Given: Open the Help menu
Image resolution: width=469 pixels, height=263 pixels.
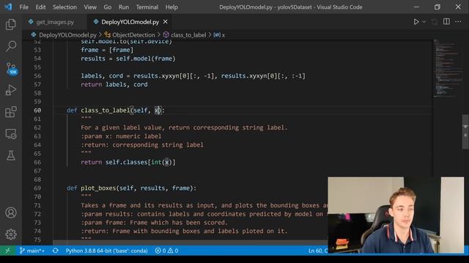Looking at the screenshot, I should [x=171, y=7].
